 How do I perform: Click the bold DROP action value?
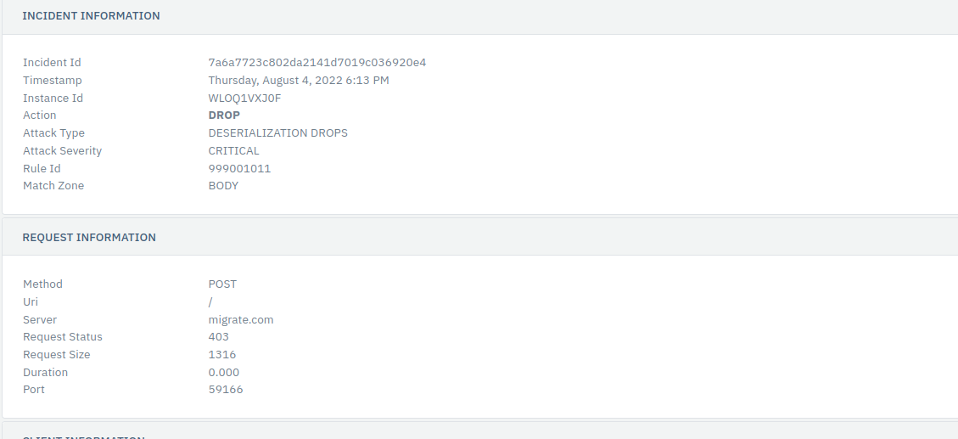pyautogui.click(x=224, y=115)
